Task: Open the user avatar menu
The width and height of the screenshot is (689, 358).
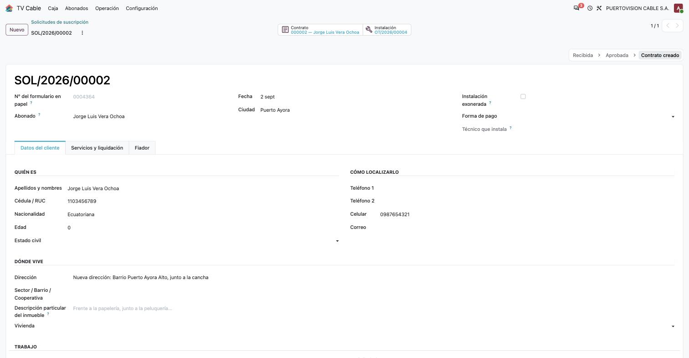Action: tap(678, 8)
